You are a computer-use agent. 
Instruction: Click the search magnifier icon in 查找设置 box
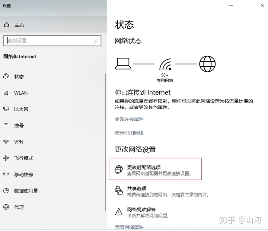(x=96, y=41)
